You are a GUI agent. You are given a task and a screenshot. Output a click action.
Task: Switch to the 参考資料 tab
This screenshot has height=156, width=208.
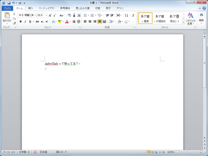pos(65,8)
